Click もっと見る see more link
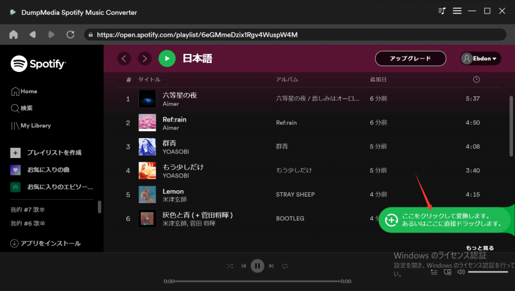The image size is (515, 291). pyautogui.click(x=480, y=248)
